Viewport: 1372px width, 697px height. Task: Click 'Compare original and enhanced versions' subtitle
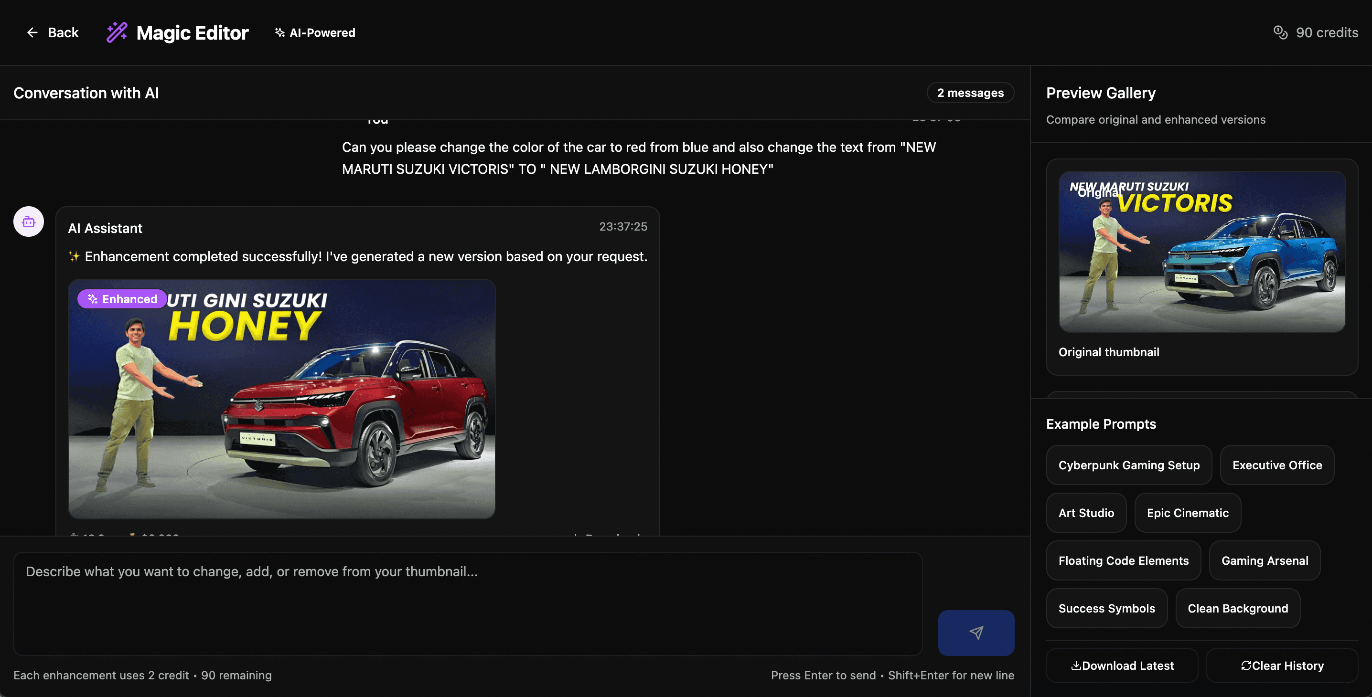(x=1155, y=120)
